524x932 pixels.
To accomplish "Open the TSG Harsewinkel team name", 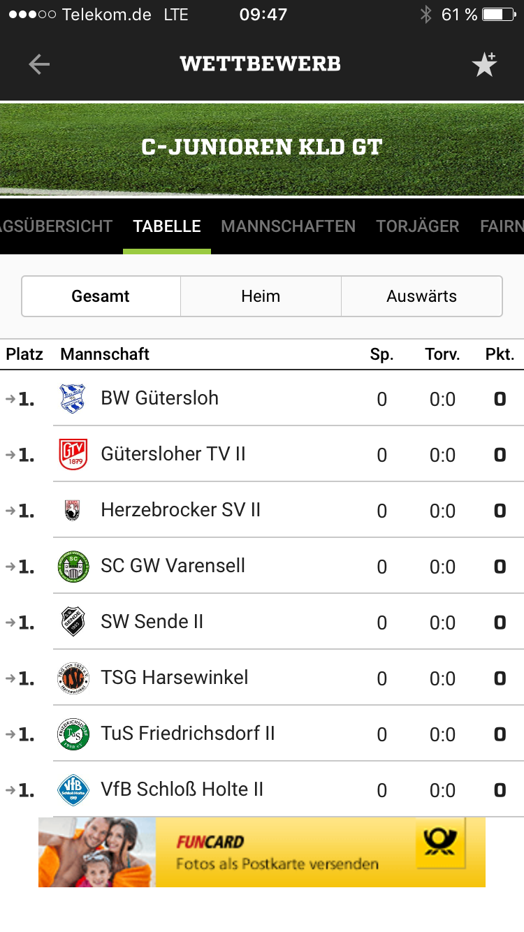I will pos(175,678).
